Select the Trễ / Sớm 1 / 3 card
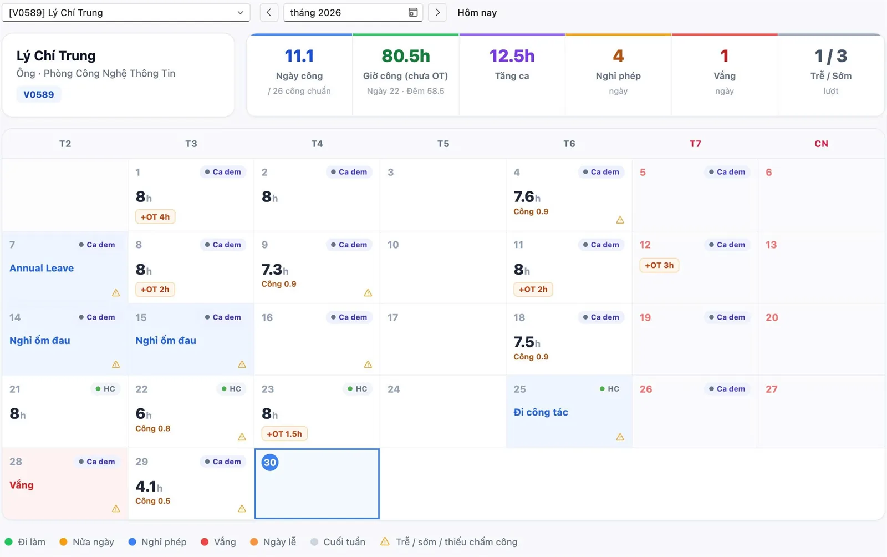Image resolution: width=887 pixels, height=557 pixels. tap(831, 75)
